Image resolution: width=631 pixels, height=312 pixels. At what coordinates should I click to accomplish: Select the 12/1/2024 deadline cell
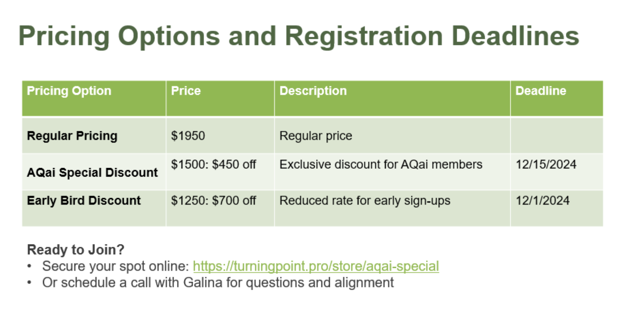pyautogui.click(x=557, y=208)
